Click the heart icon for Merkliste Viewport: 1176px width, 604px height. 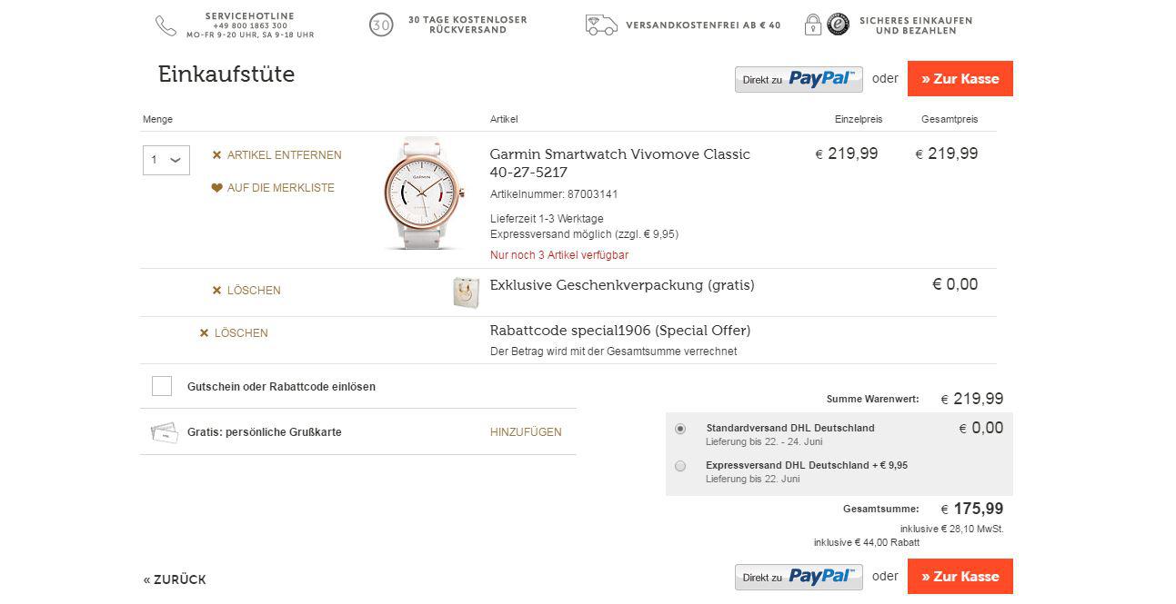click(x=216, y=188)
